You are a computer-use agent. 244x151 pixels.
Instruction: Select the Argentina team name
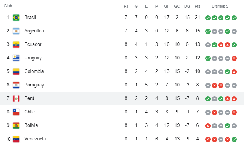(x=34, y=31)
